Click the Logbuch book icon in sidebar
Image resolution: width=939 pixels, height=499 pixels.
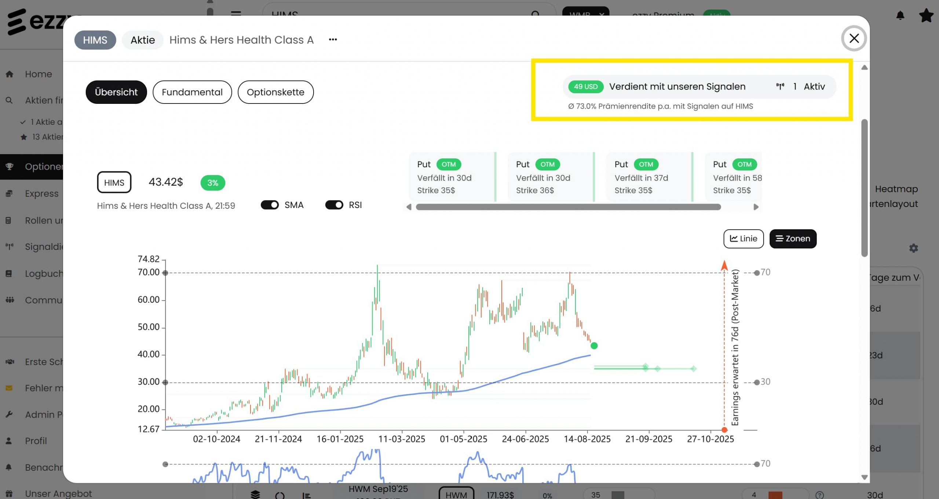pos(9,273)
